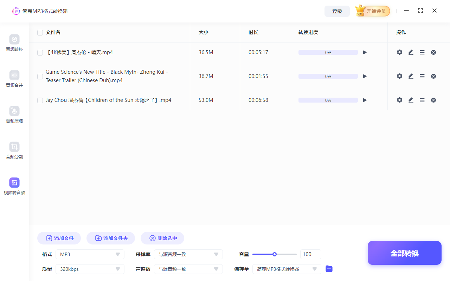Viewport: 450px width, 281px height.
Task: Select the checkbox for 晴天.mp4
Action: [40, 52]
